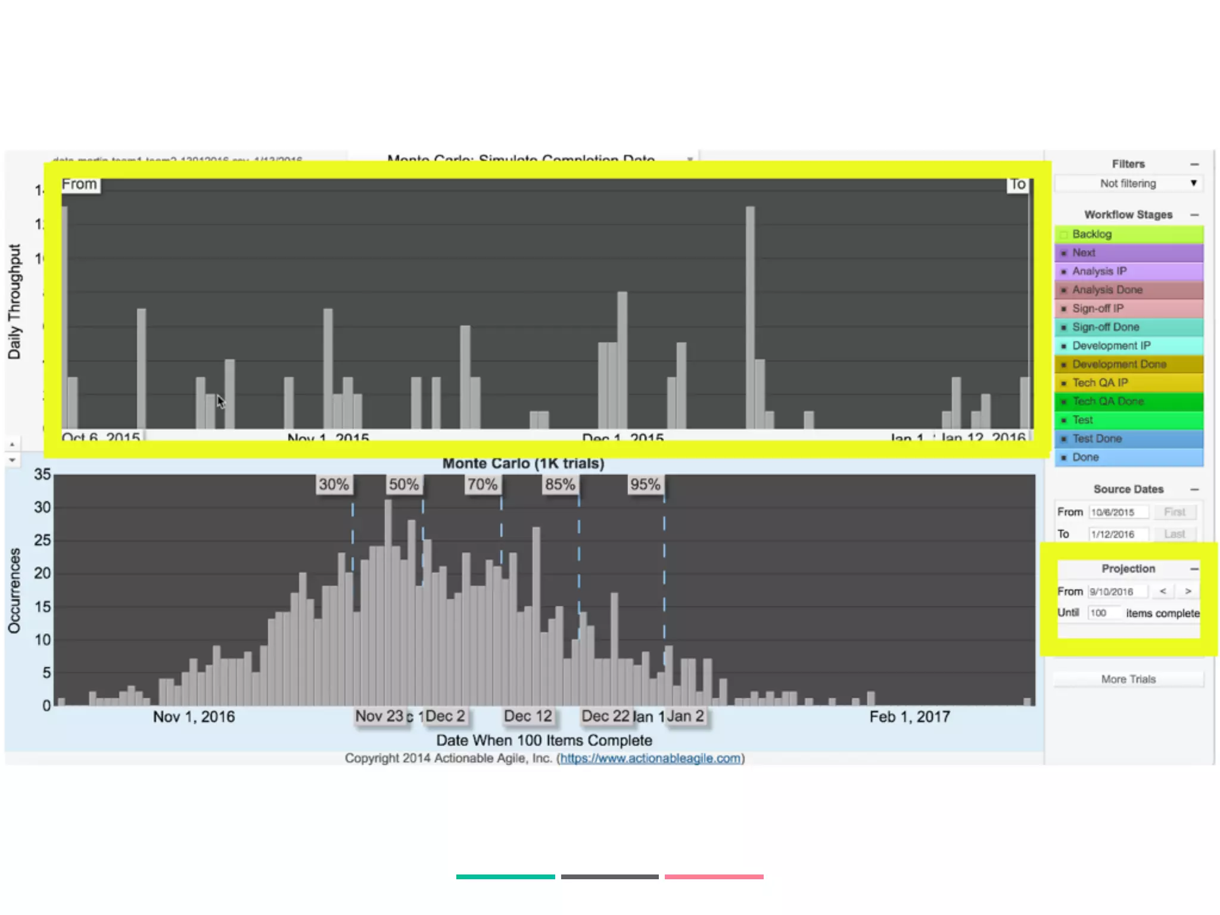Click the From handle on the throughput chart
Screen dimensions: 1220x915
[x=80, y=185]
